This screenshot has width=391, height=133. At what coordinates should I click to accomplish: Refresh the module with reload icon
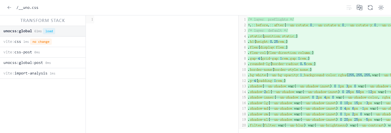370,8
